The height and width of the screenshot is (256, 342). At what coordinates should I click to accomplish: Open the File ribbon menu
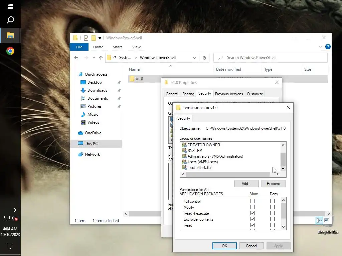point(79,47)
